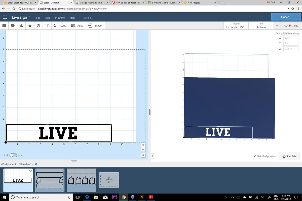This screenshot has height=201, width=302.
Task: Click the Carve button
Action: pos(286,17)
